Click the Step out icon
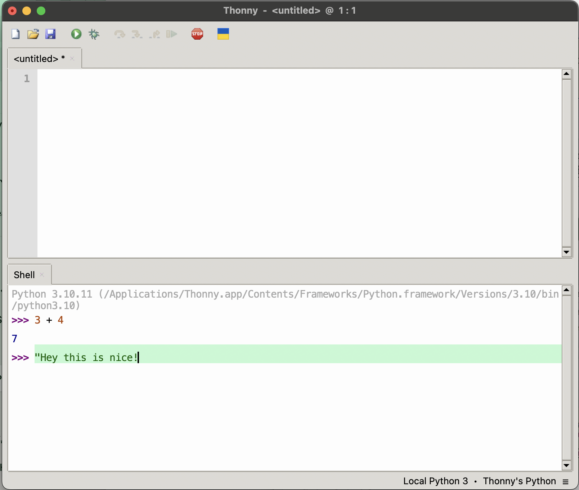The image size is (579, 490). click(154, 34)
